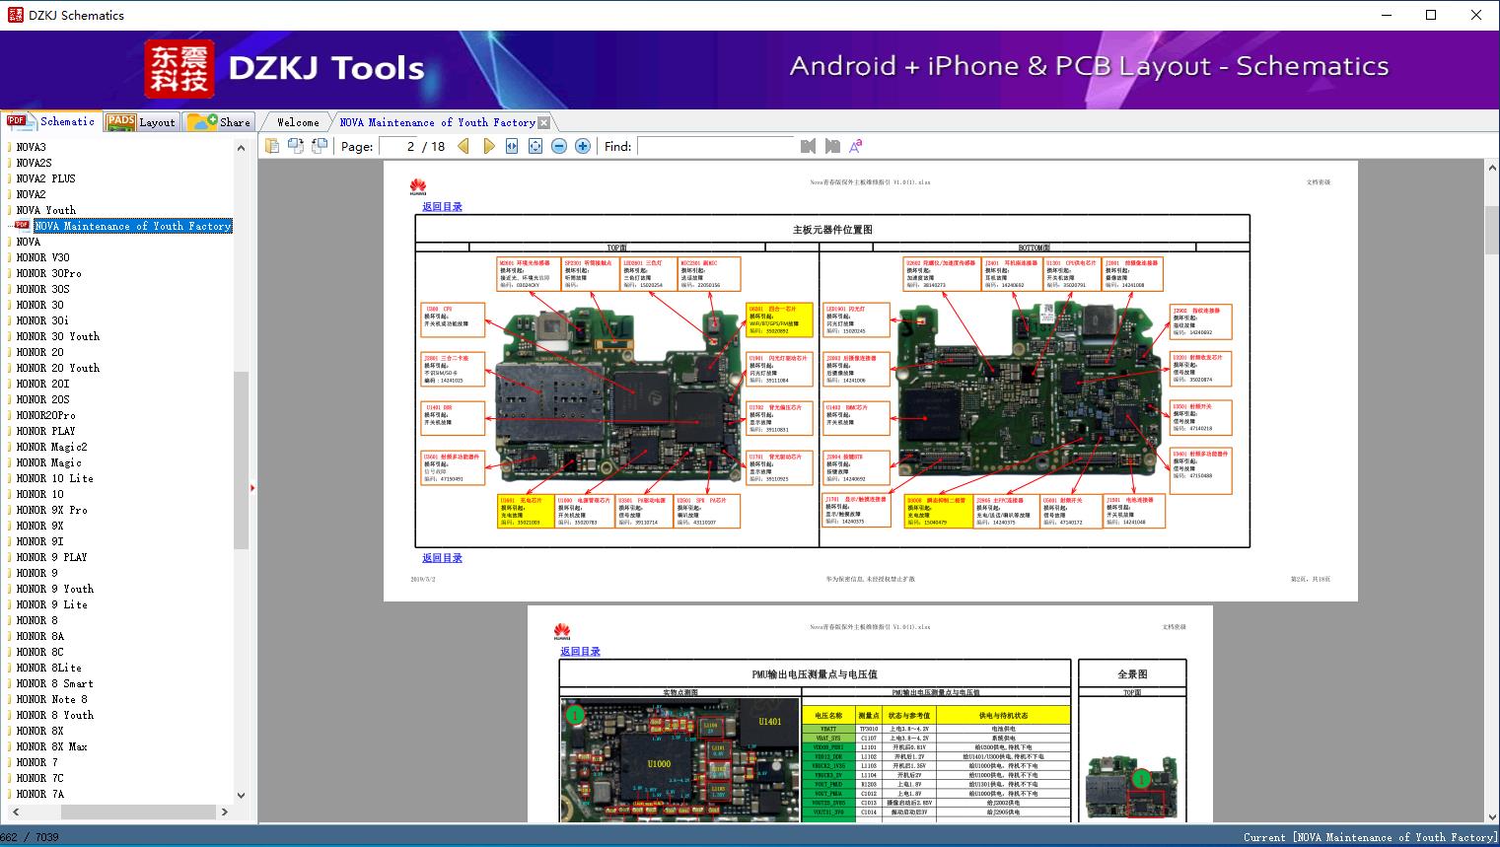Viewport: 1500px width, 847px height.
Task: Select the HONOR 8X Max folder
Action: (x=51, y=746)
